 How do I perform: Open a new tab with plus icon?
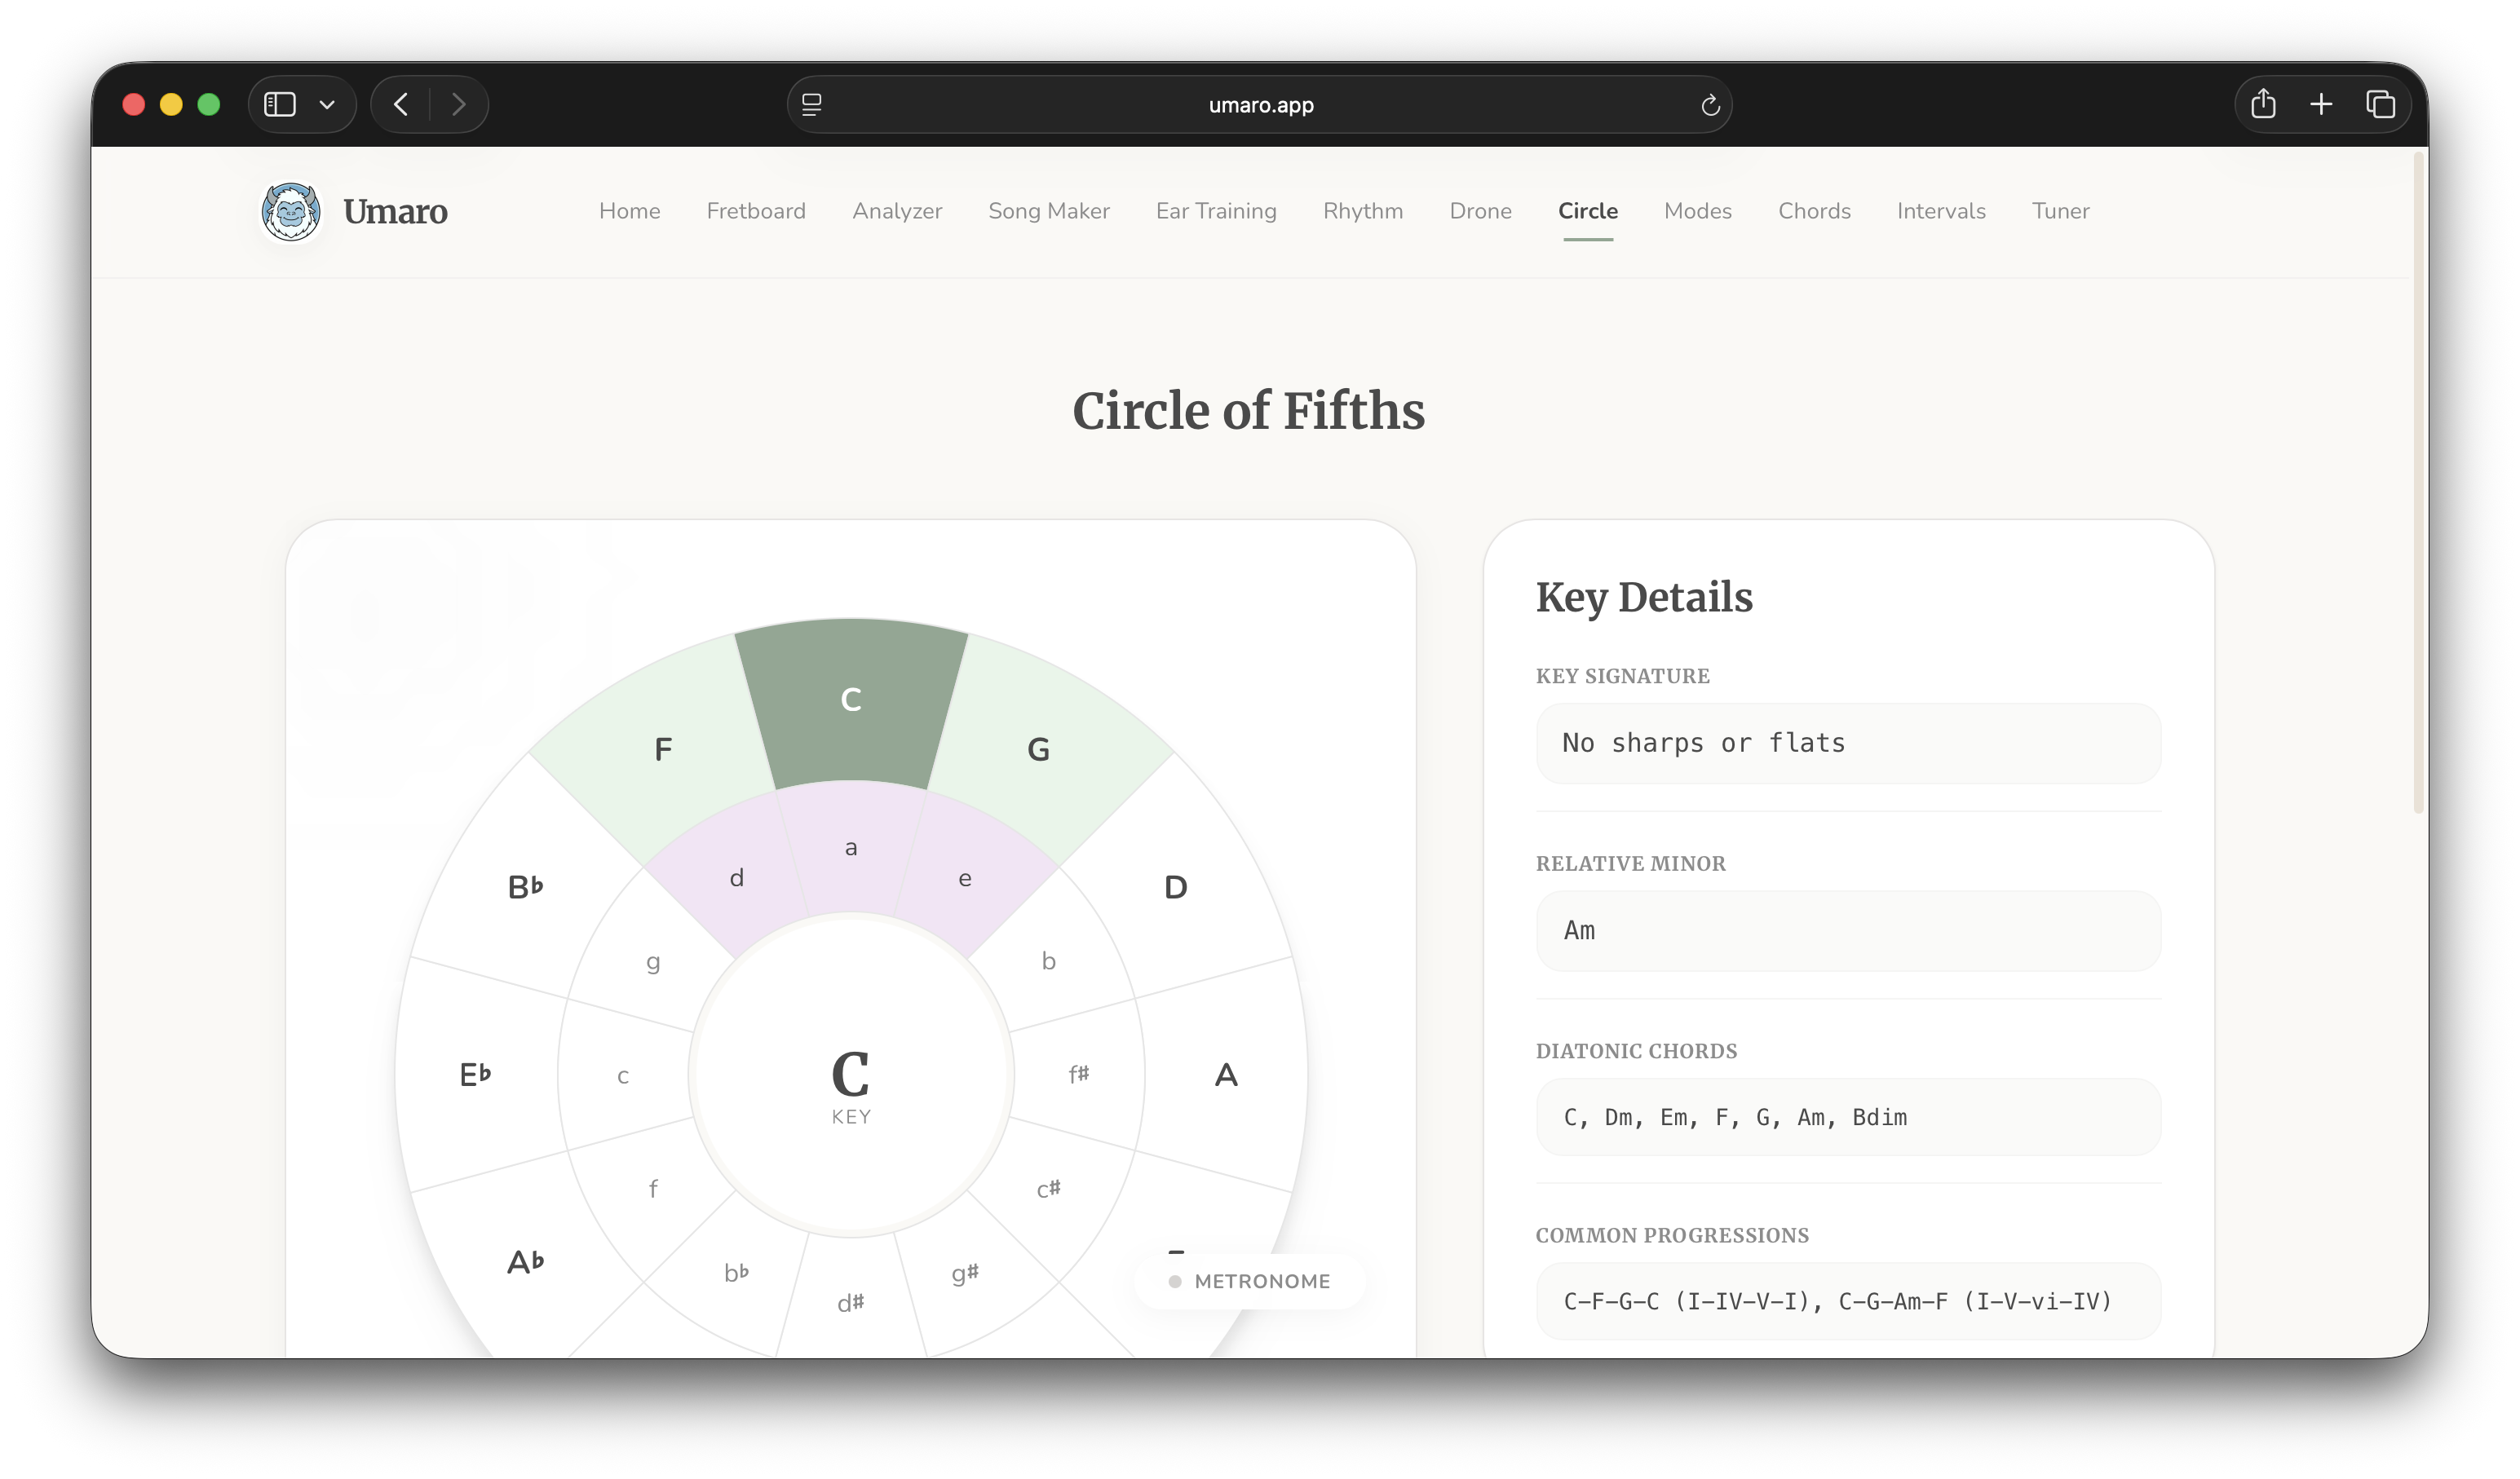(x=2321, y=104)
